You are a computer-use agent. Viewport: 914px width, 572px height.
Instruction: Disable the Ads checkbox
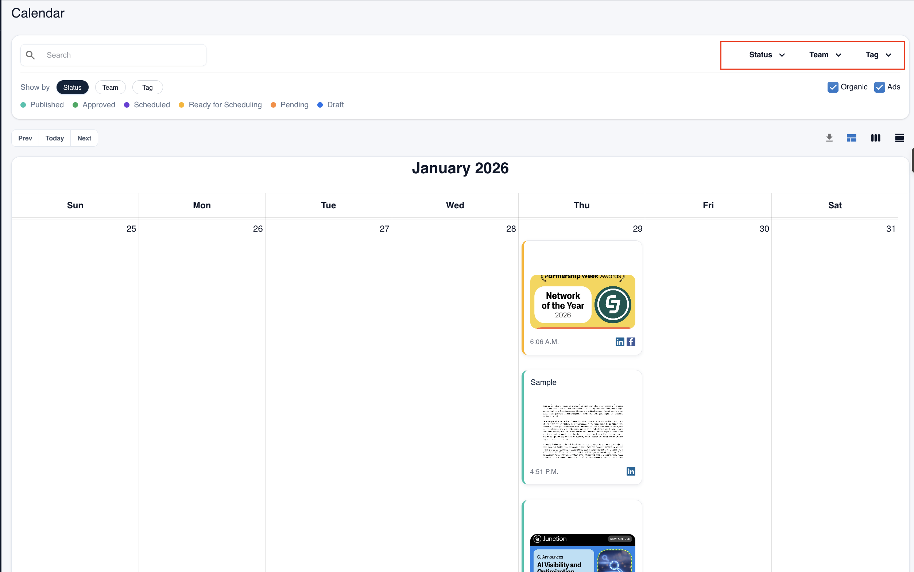880,86
